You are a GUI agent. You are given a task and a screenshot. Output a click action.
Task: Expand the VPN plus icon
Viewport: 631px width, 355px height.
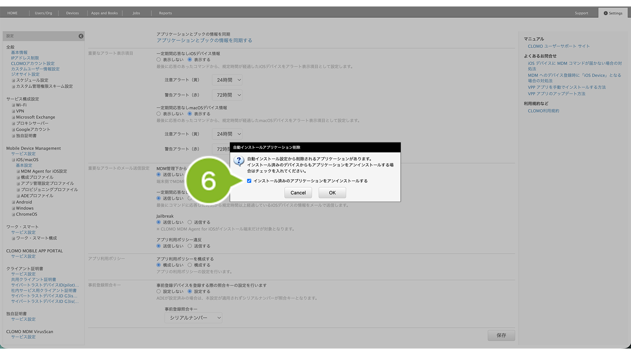13,111
